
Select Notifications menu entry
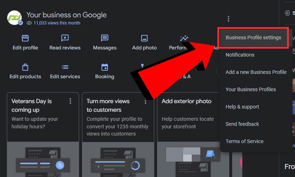(240, 55)
